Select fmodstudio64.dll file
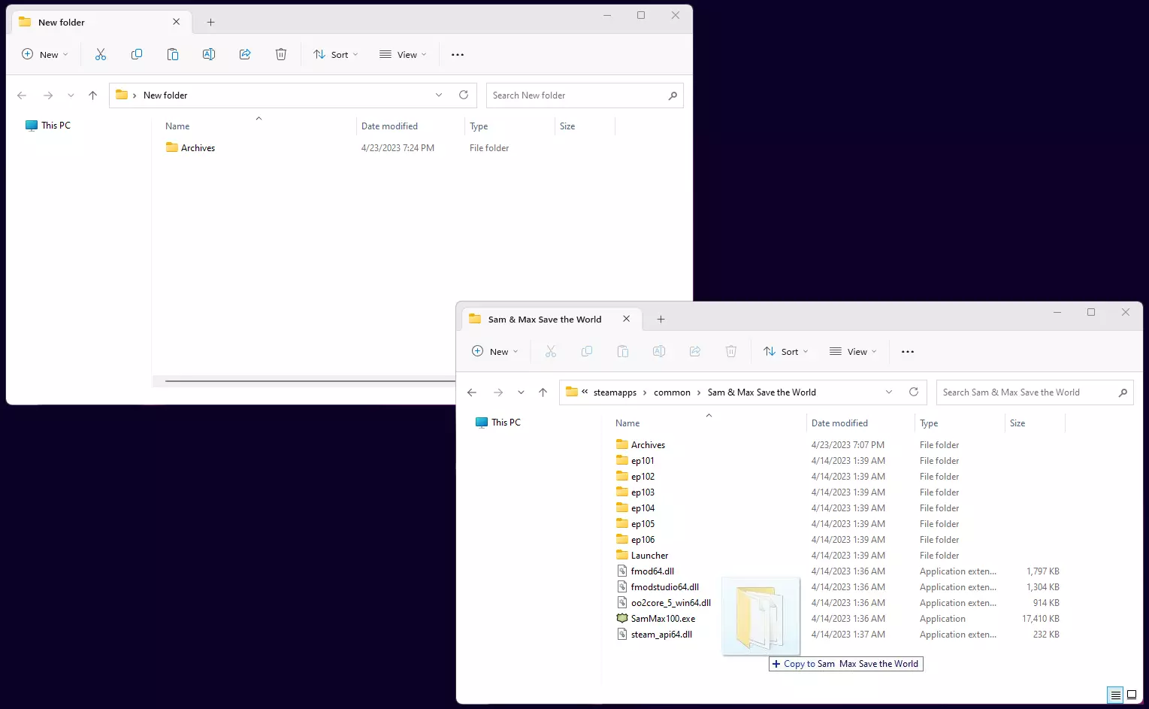1149x709 pixels. coord(658,587)
